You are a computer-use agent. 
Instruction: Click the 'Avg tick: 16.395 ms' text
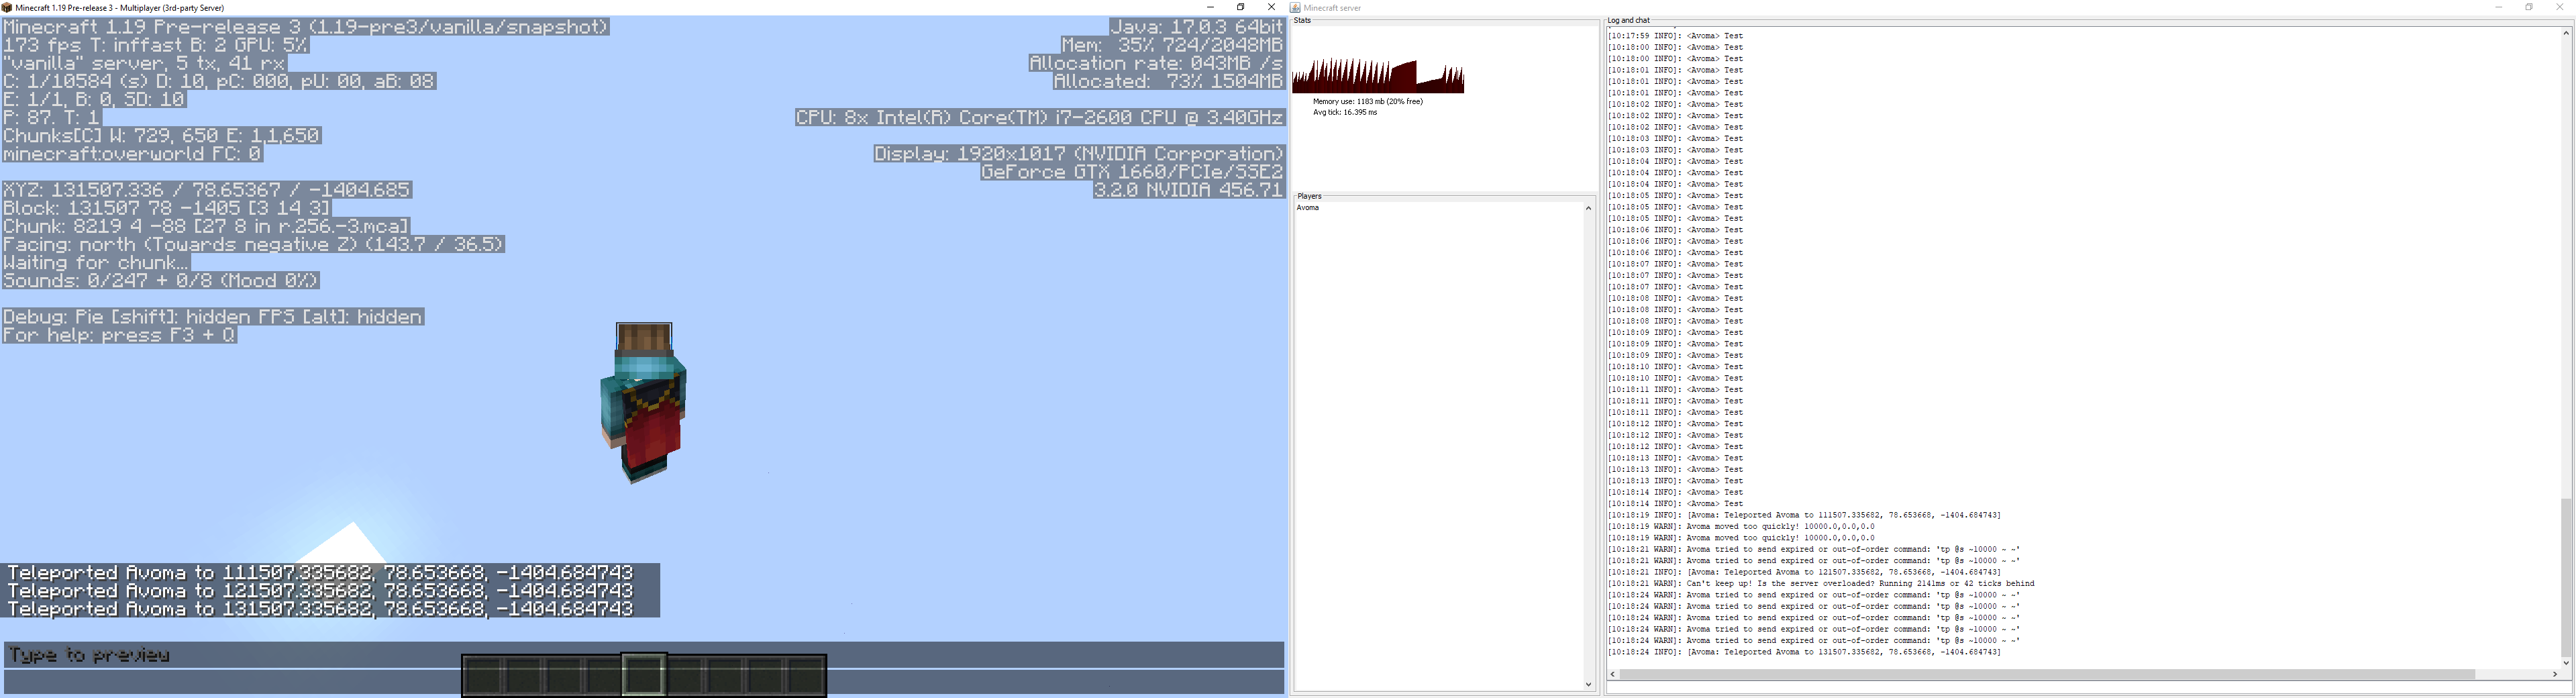tap(1345, 112)
